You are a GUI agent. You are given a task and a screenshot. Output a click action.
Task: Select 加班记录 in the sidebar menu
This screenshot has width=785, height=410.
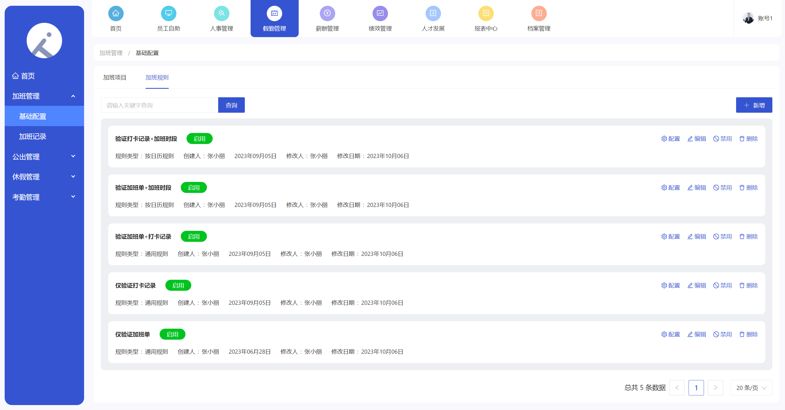[33, 136]
